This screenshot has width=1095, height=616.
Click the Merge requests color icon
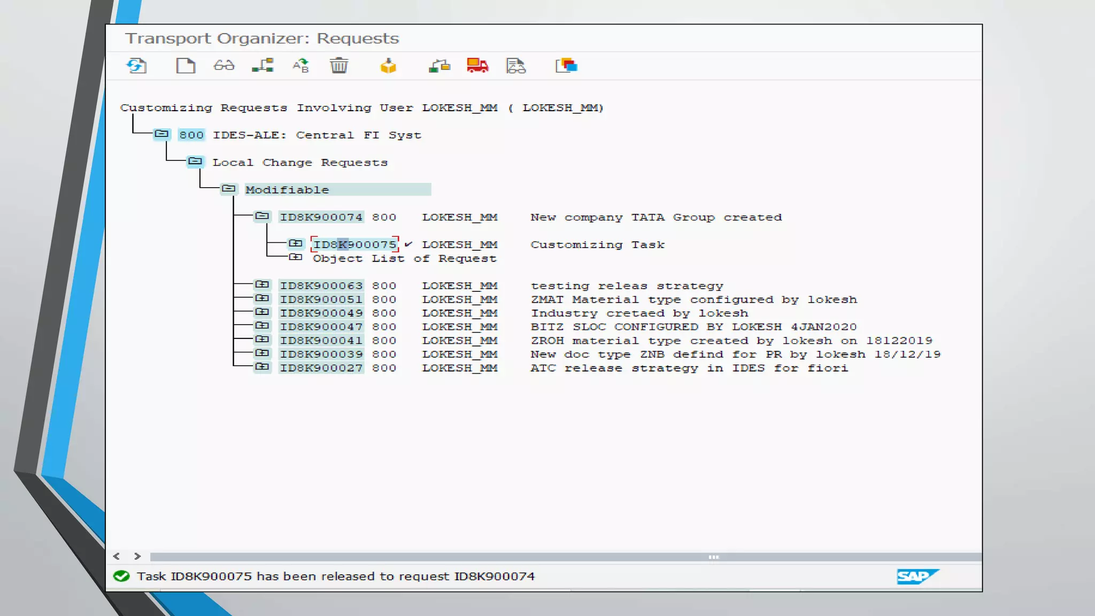click(x=566, y=66)
